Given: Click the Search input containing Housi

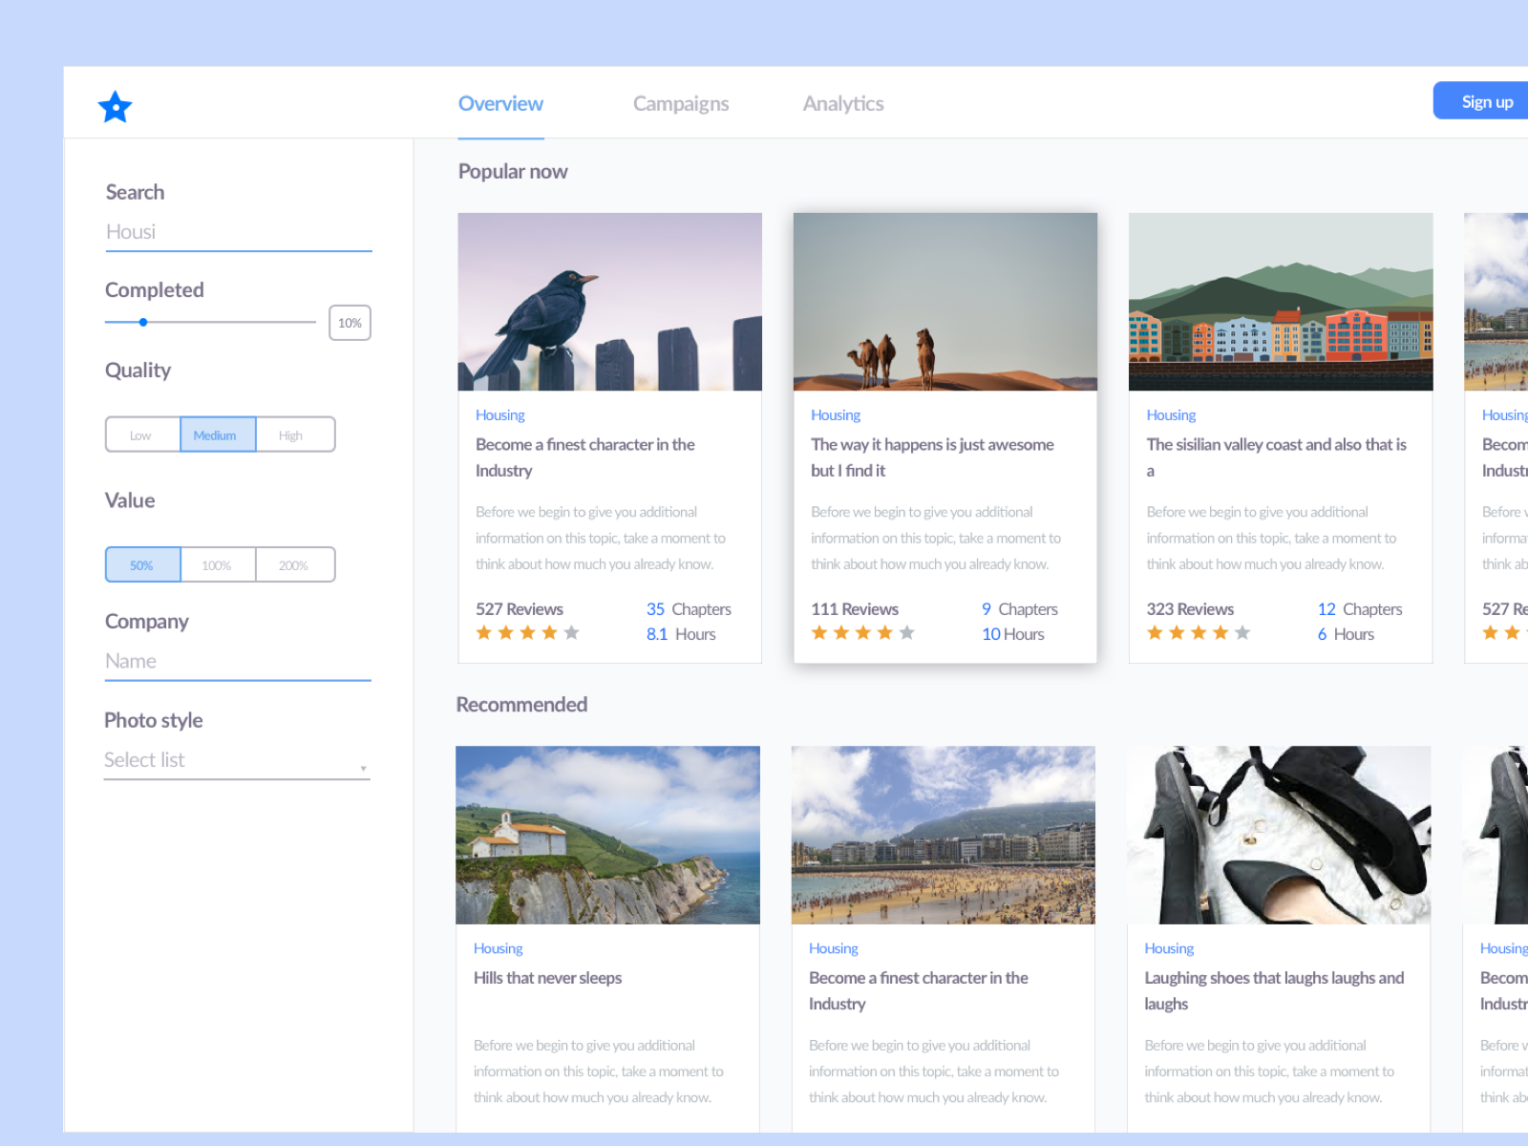Looking at the screenshot, I should point(238,231).
